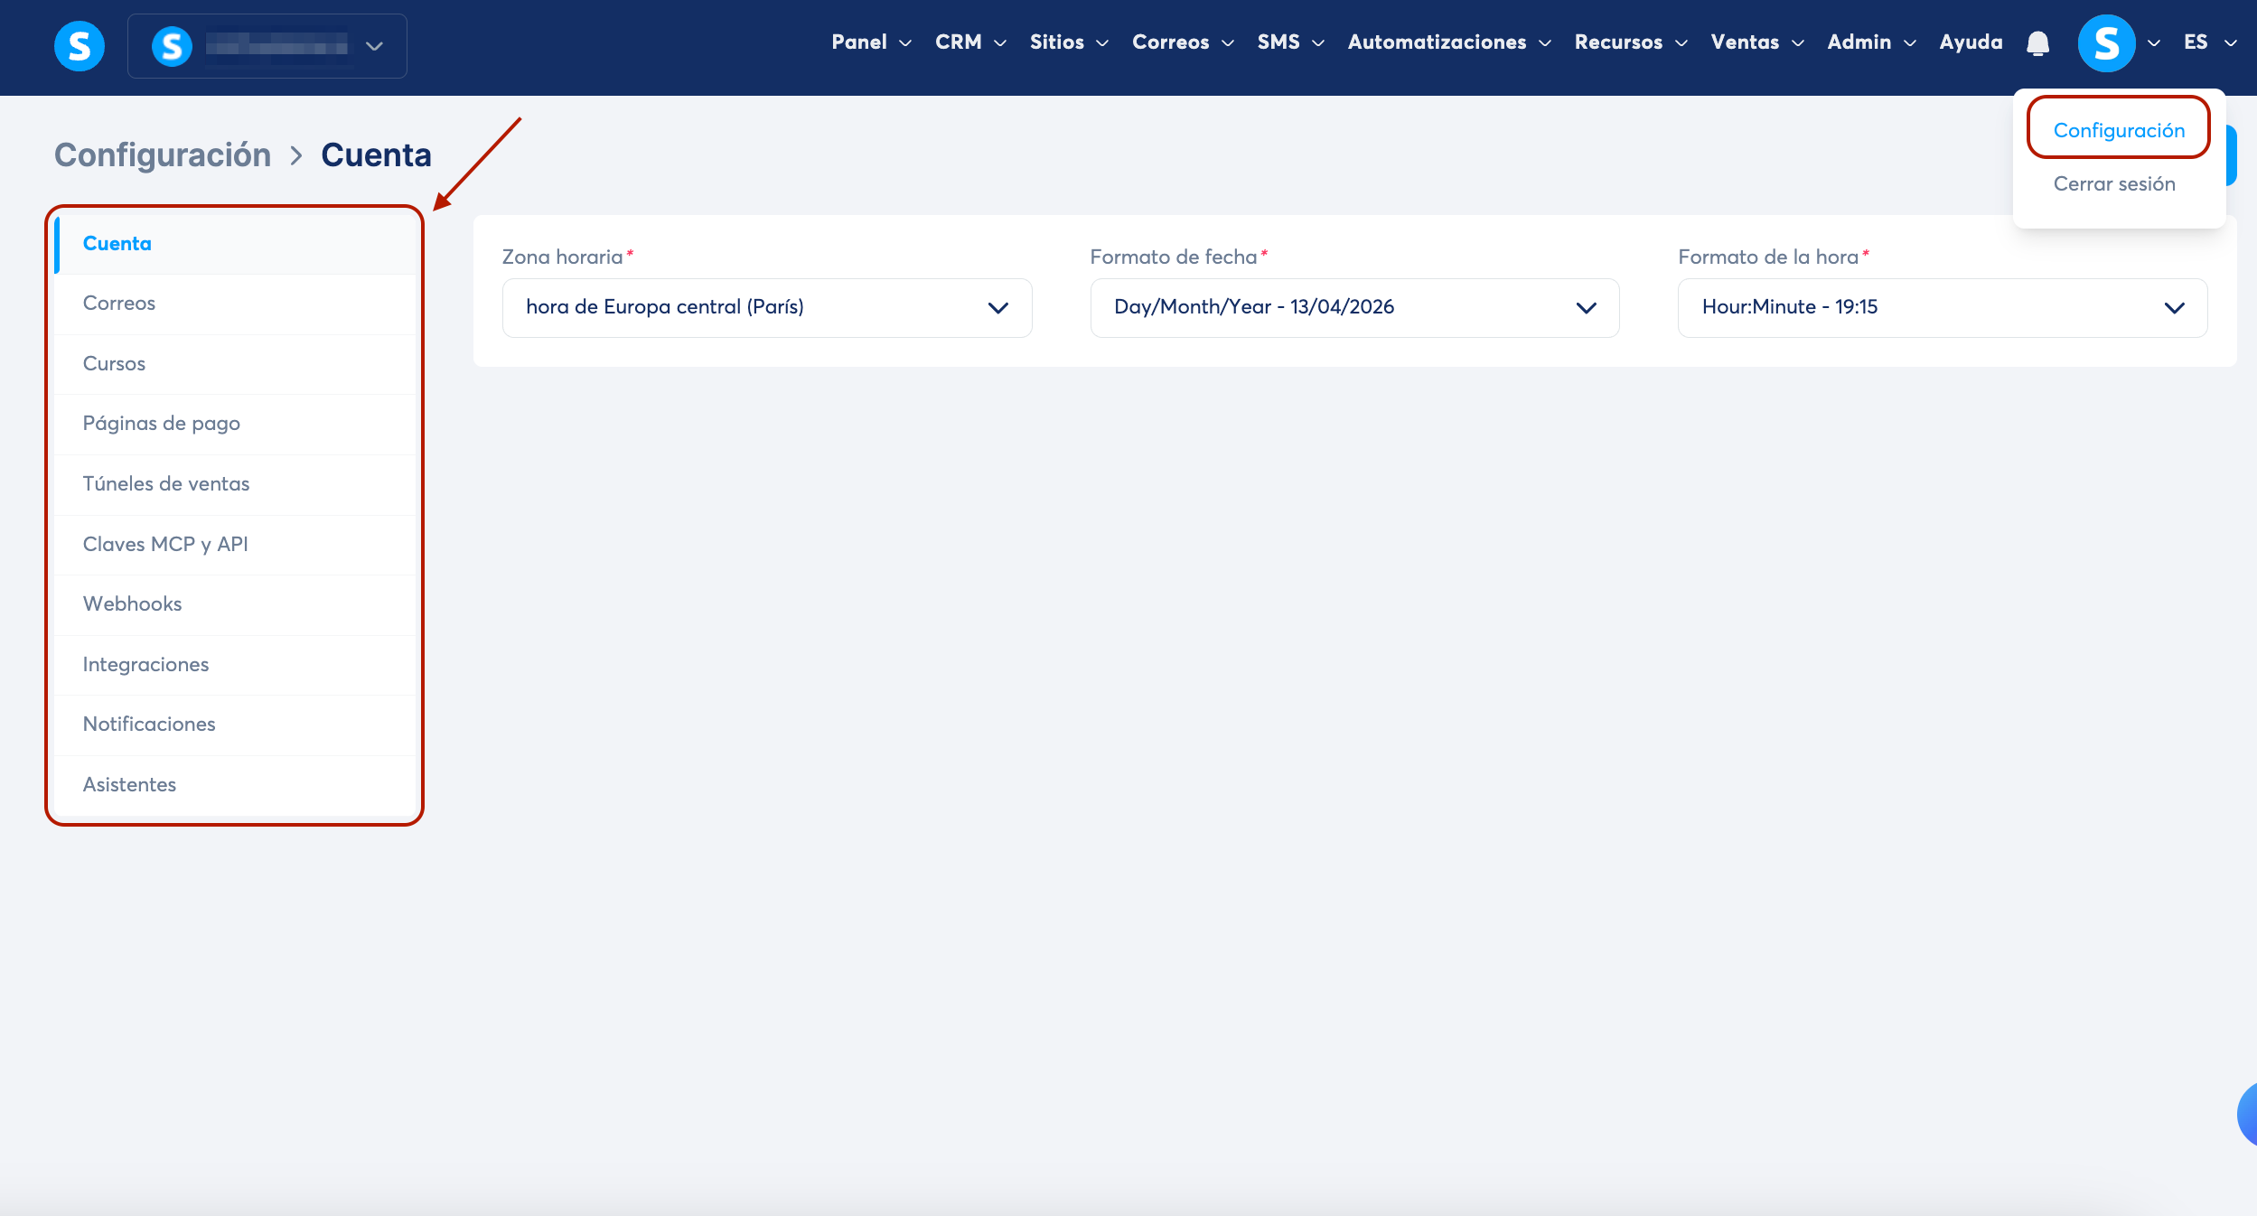2257x1216 pixels.
Task: Click Configuración in the breadcrumb
Action: 163,155
